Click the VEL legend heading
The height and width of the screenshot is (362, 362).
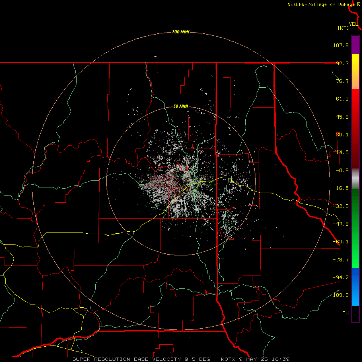click(x=353, y=24)
